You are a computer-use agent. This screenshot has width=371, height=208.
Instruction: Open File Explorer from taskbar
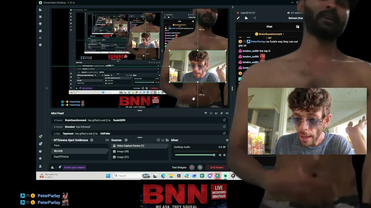pyautogui.click(x=171, y=176)
